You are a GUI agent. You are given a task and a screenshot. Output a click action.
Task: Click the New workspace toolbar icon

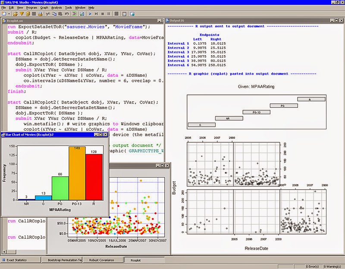pos(4,14)
